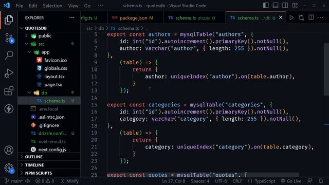Change indentation via Spaces: 4
This screenshot has width=329, height=185.
click(200, 181)
